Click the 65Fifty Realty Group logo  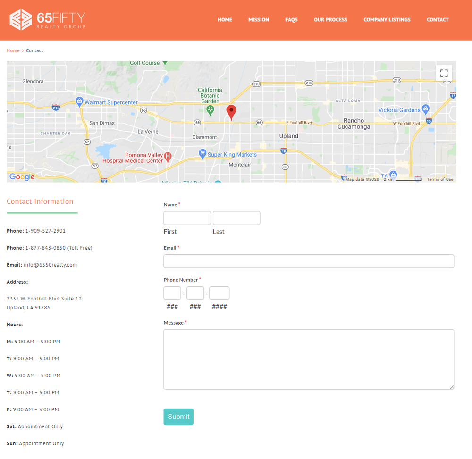(x=48, y=20)
